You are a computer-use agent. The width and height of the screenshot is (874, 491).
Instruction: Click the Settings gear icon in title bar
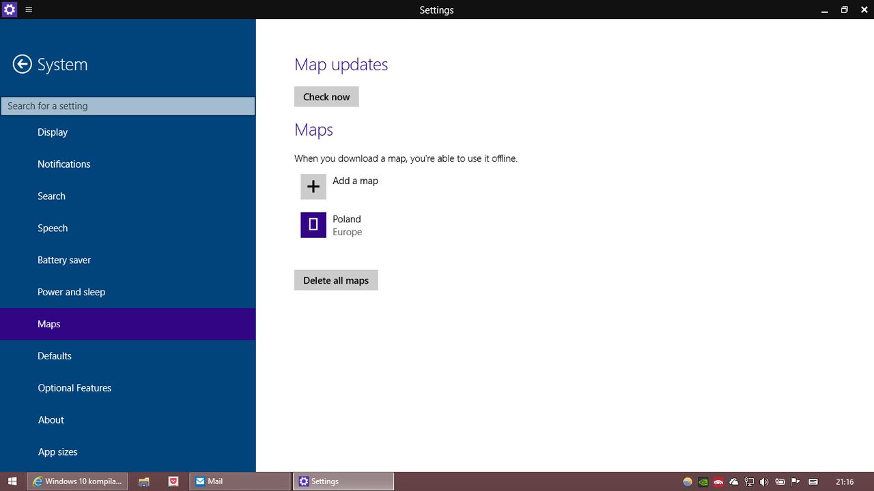pyautogui.click(x=10, y=10)
